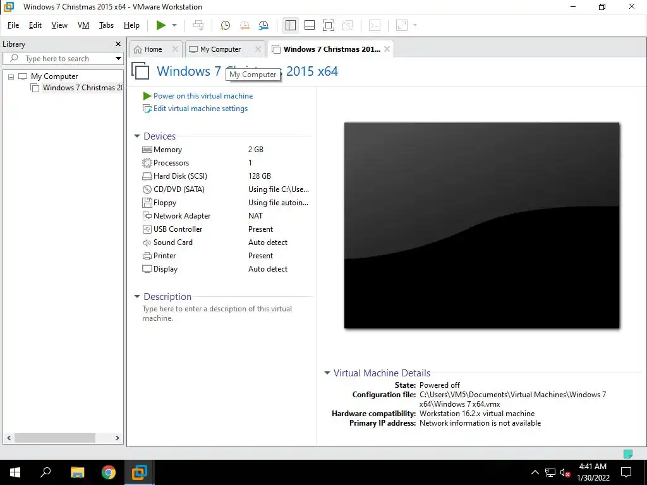Click the green Power On toolbar button
The width and height of the screenshot is (647, 485).
pos(161,25)
